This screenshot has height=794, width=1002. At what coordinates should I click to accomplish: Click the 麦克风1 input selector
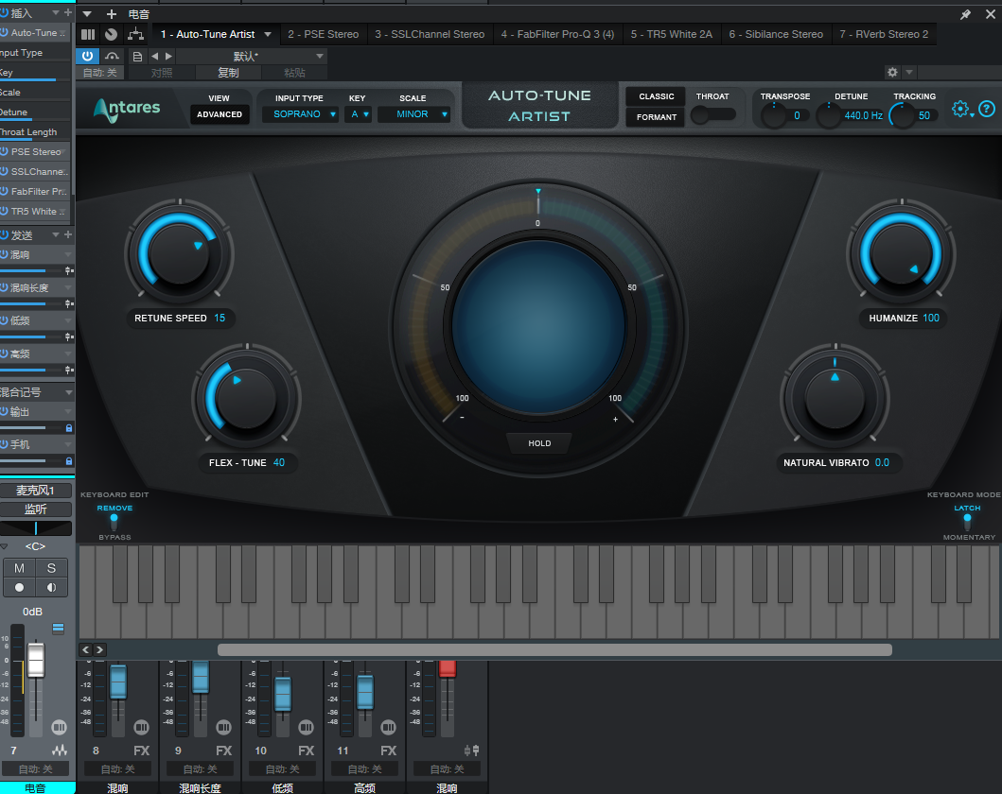click(x=35, y=491)
